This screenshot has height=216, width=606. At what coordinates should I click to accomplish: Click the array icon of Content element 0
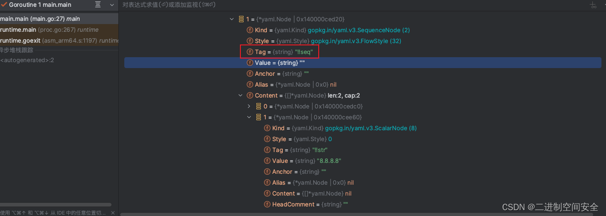[x=258, y=106]
